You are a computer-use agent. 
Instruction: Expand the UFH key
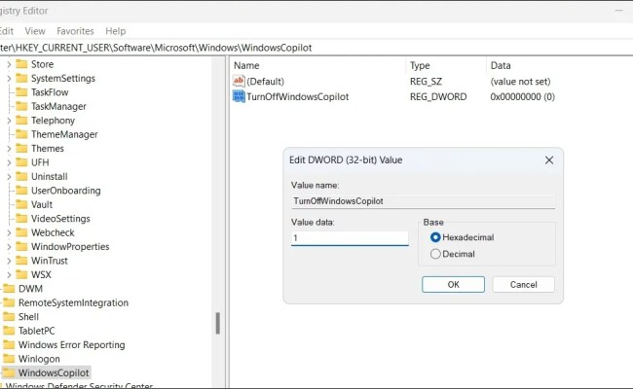click(x=9, y=162)
